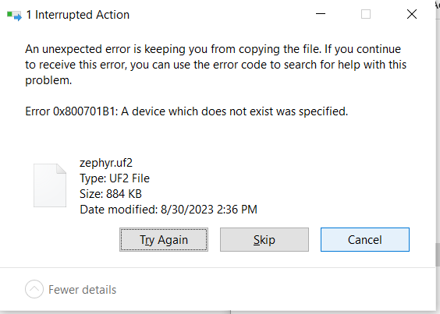The image size is (440, 314).
Task: Click the copy-action icon in the title bar
Action: click(x=14, y=15)
